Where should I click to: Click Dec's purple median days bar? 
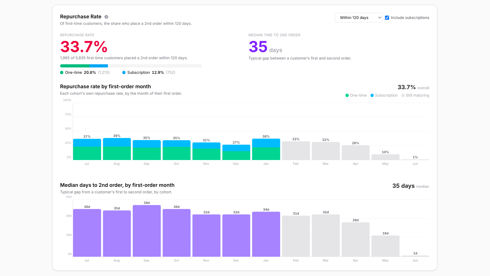(236, 236)
